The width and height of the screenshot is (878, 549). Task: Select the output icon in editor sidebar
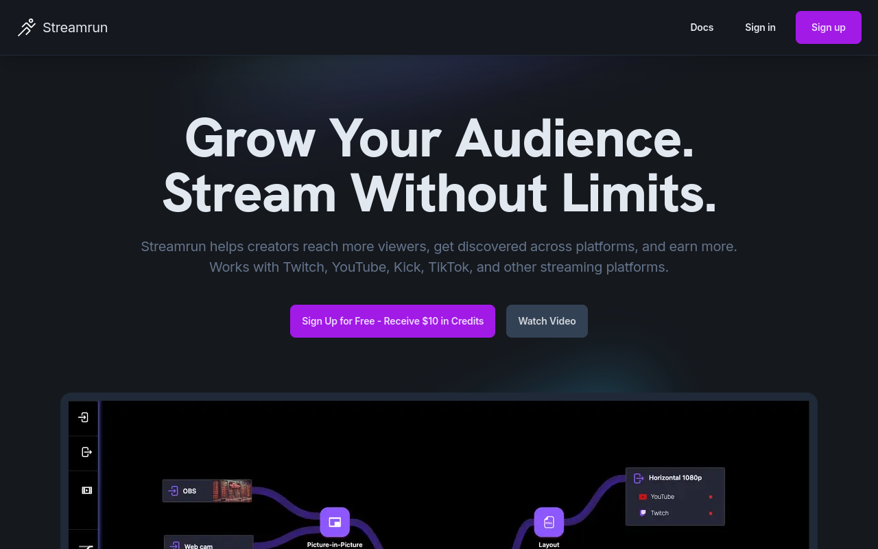point(86,452)
